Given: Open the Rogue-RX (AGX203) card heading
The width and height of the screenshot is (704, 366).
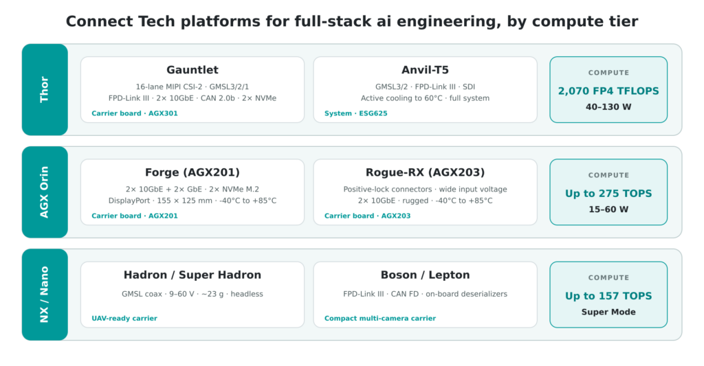Looking at the screenshot, I should click(x=425, y=172).
